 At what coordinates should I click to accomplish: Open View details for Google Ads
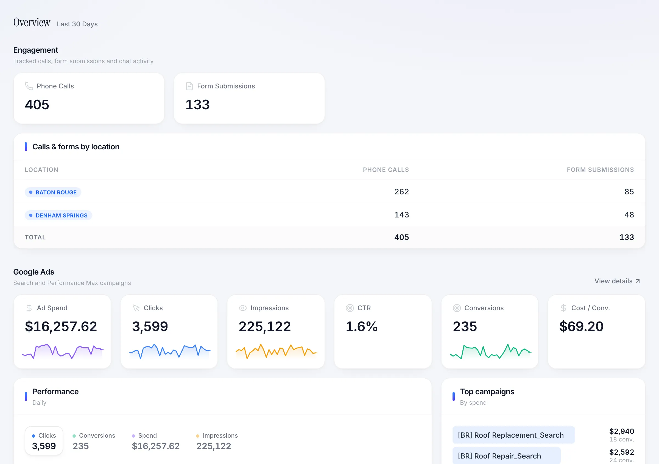point(617,281)
